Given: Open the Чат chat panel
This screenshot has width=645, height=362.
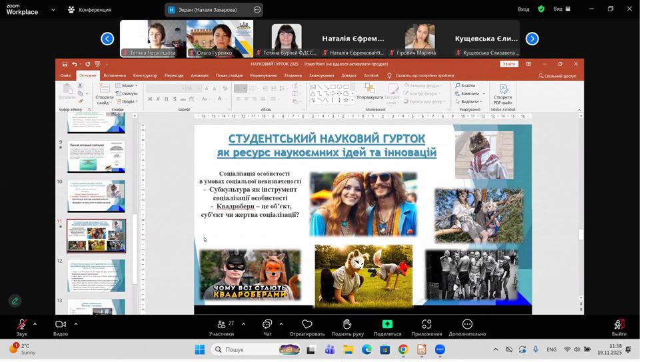Looking at the screenshot, I should click(267, 325).
